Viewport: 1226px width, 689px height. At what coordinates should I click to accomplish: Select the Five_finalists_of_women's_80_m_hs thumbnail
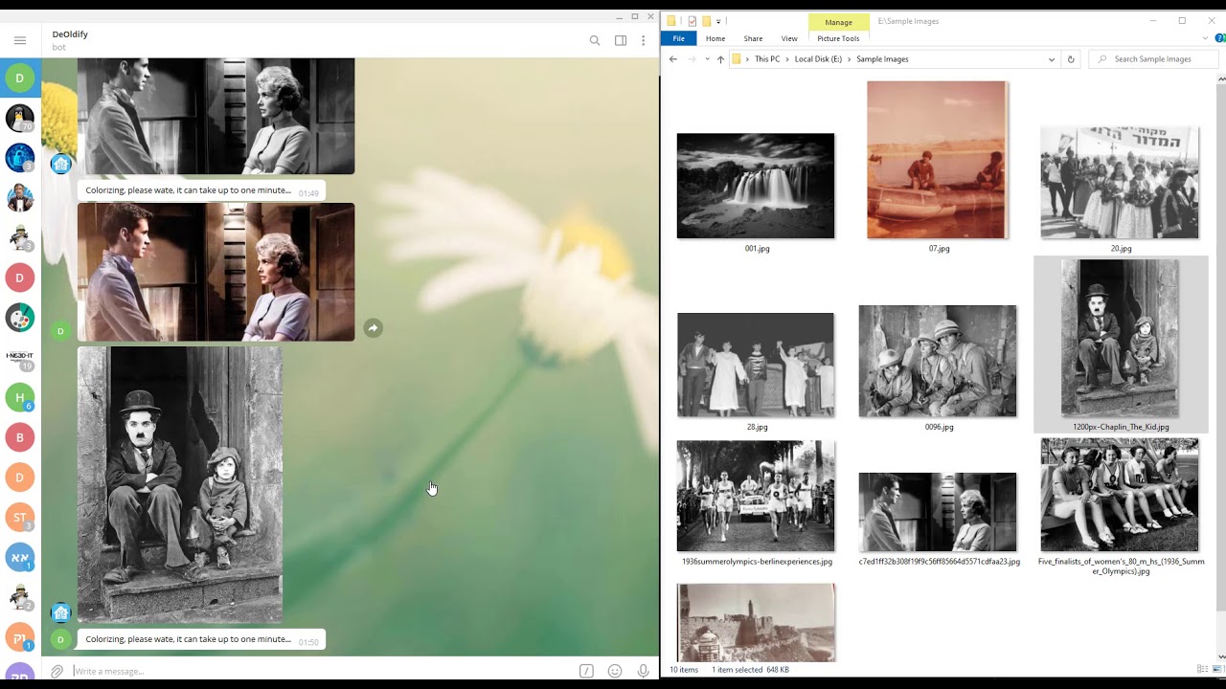1120,495
